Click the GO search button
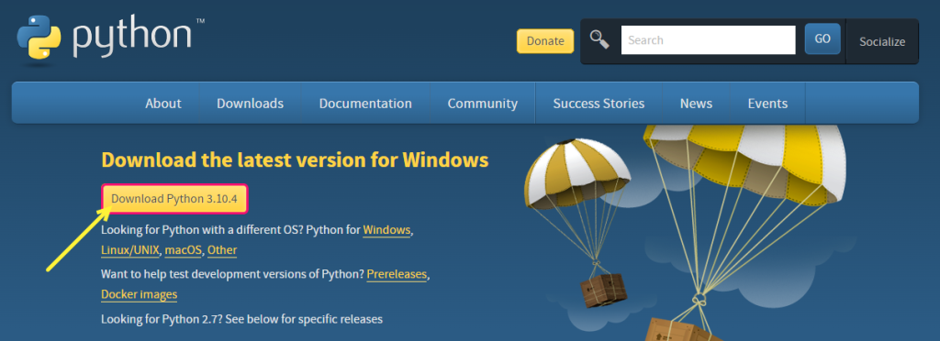This screenshot has height=341, width=940. pyautogui.click(x=822, y=38)
